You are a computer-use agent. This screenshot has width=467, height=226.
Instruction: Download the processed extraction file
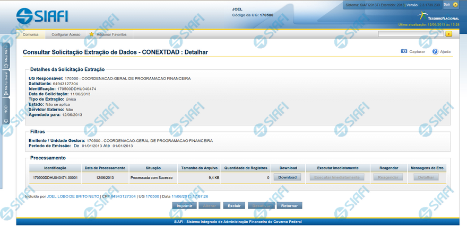click(288, 177)
